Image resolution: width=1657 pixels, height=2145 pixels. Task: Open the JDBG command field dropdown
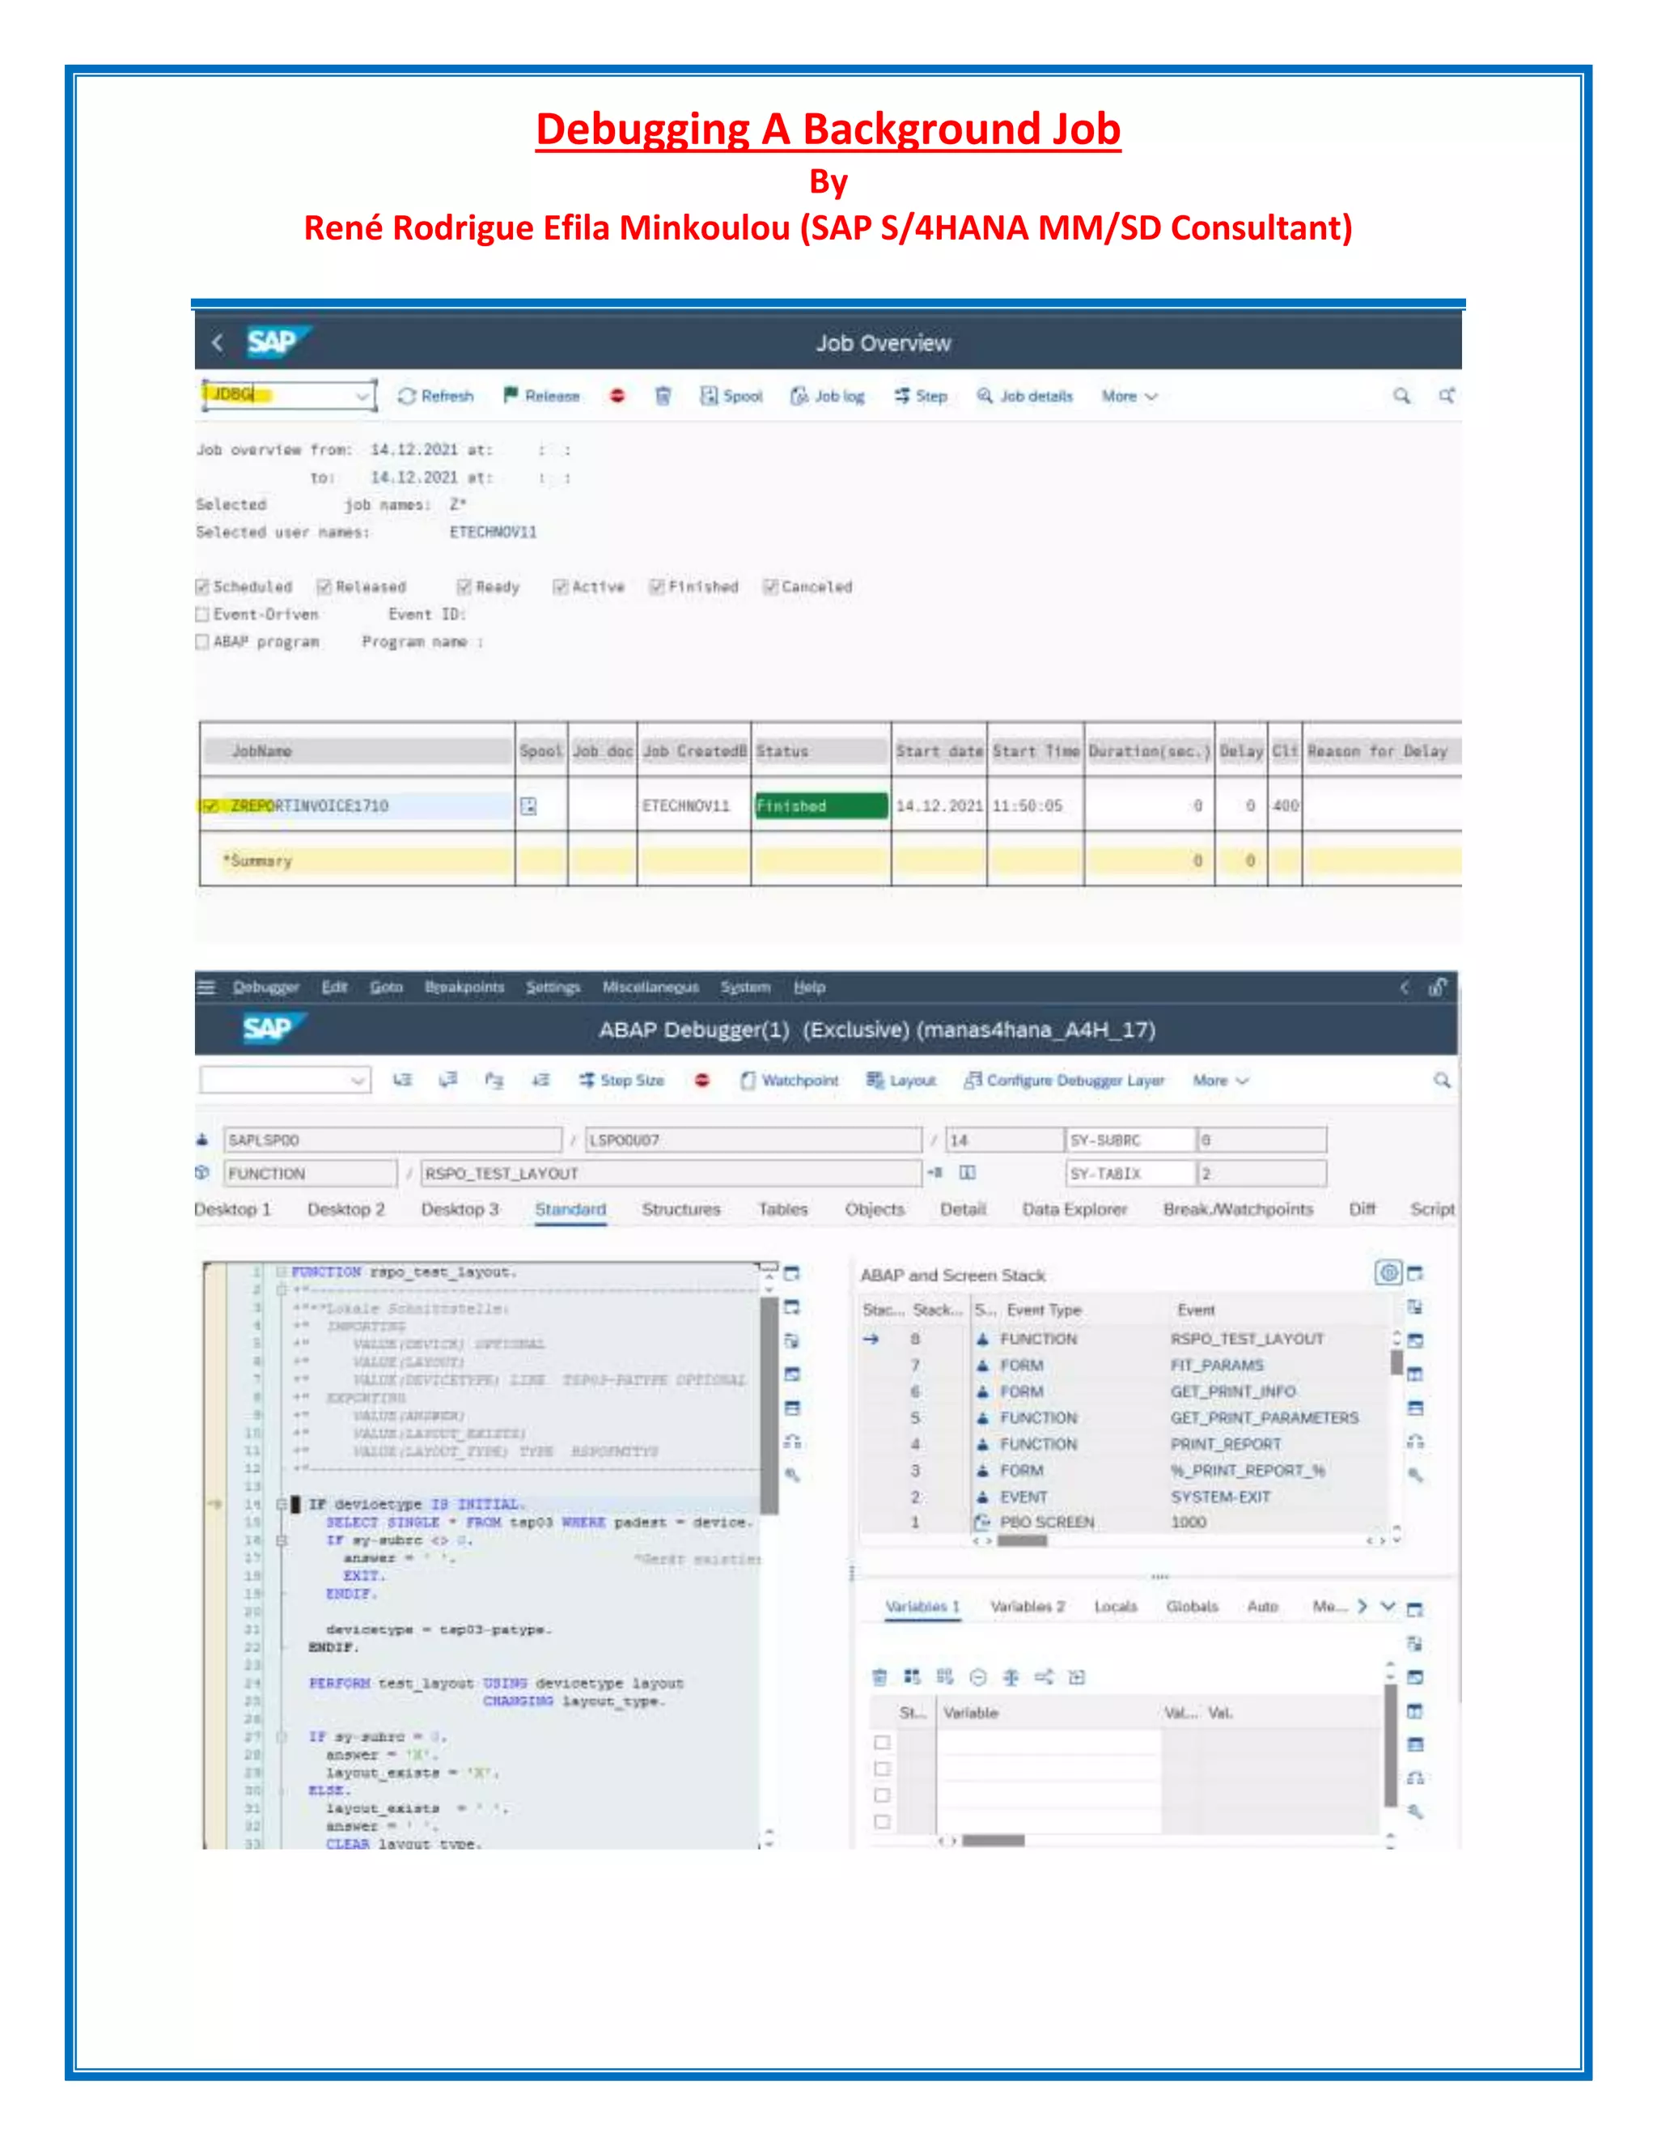pos(362,396)
